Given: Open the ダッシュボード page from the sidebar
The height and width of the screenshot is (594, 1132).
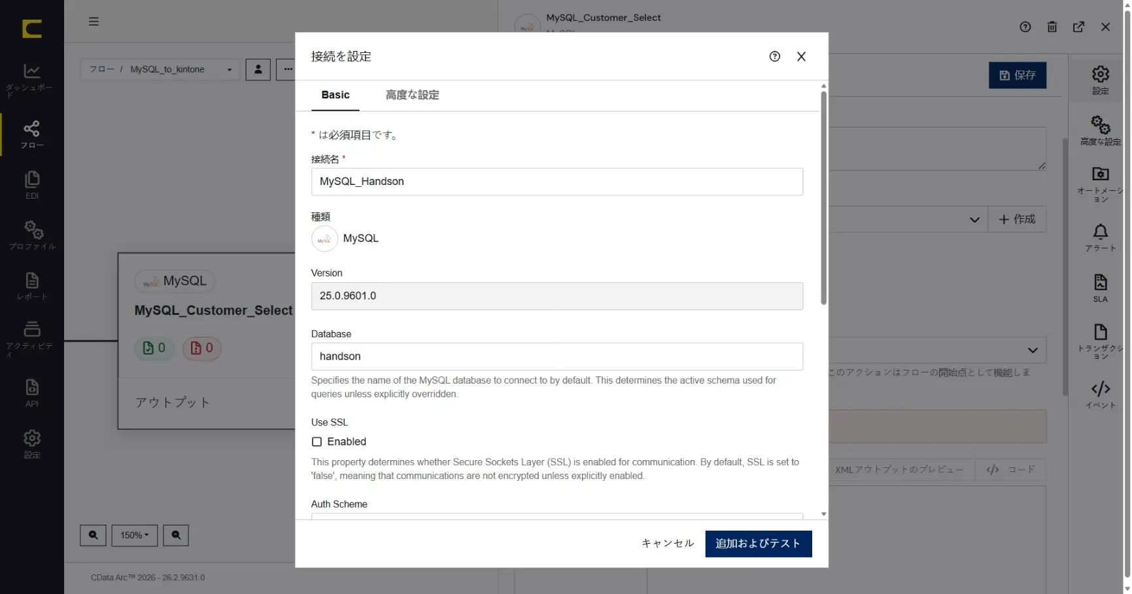Looking at the screenshot, I should point(31,80).
